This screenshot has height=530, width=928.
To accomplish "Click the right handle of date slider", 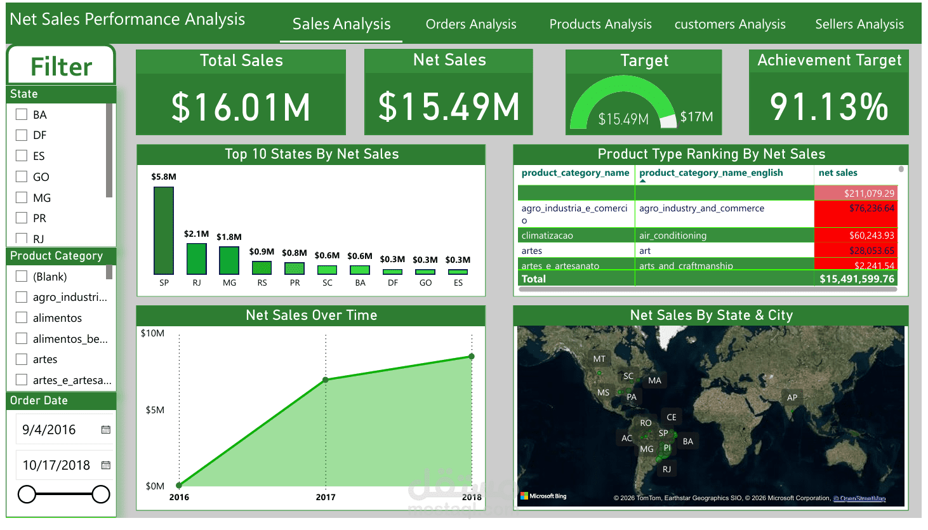I will (x=101, y=494).
